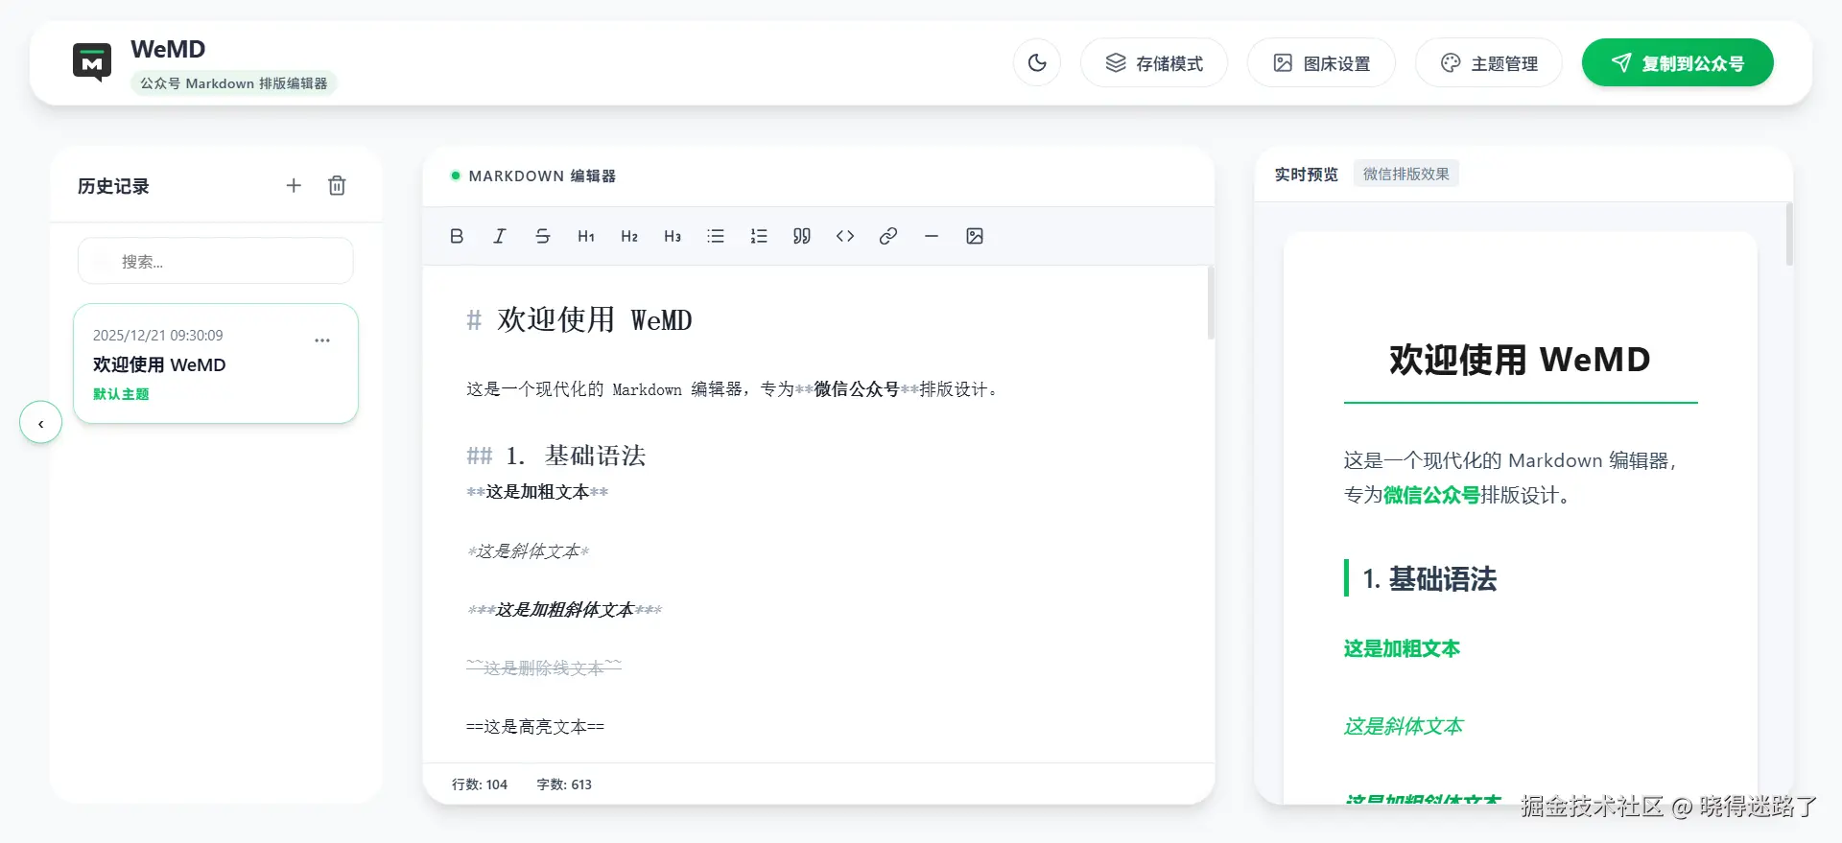
Task: Click the preview heading 1. 基础语法
Action: click(1429, 578)
